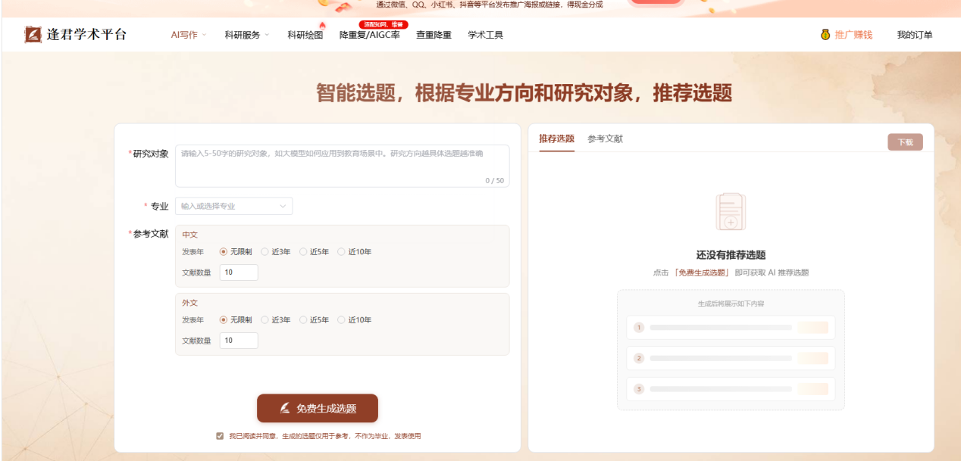Viewport: 961px width, 461px height.
Task: Select 近5年 for 中文 publication year
Action: click(x=303, y=252)
